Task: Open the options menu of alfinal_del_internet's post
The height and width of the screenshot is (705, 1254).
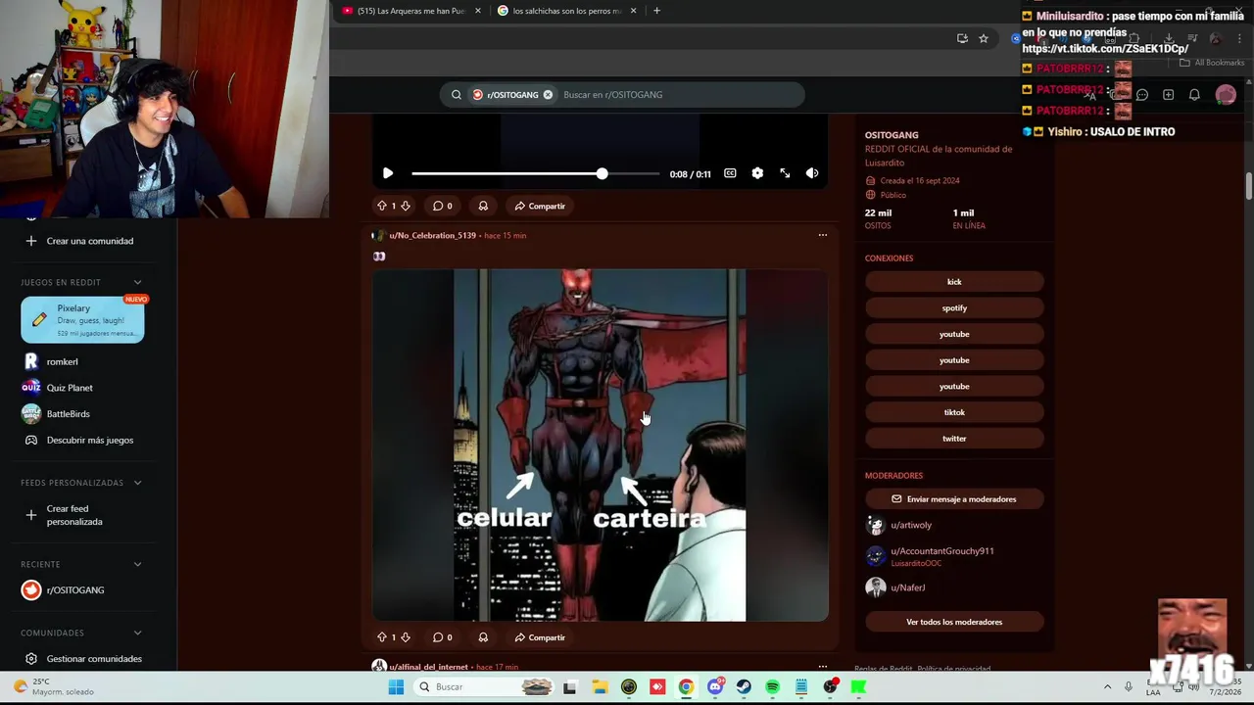Action: tap(823, 667)
